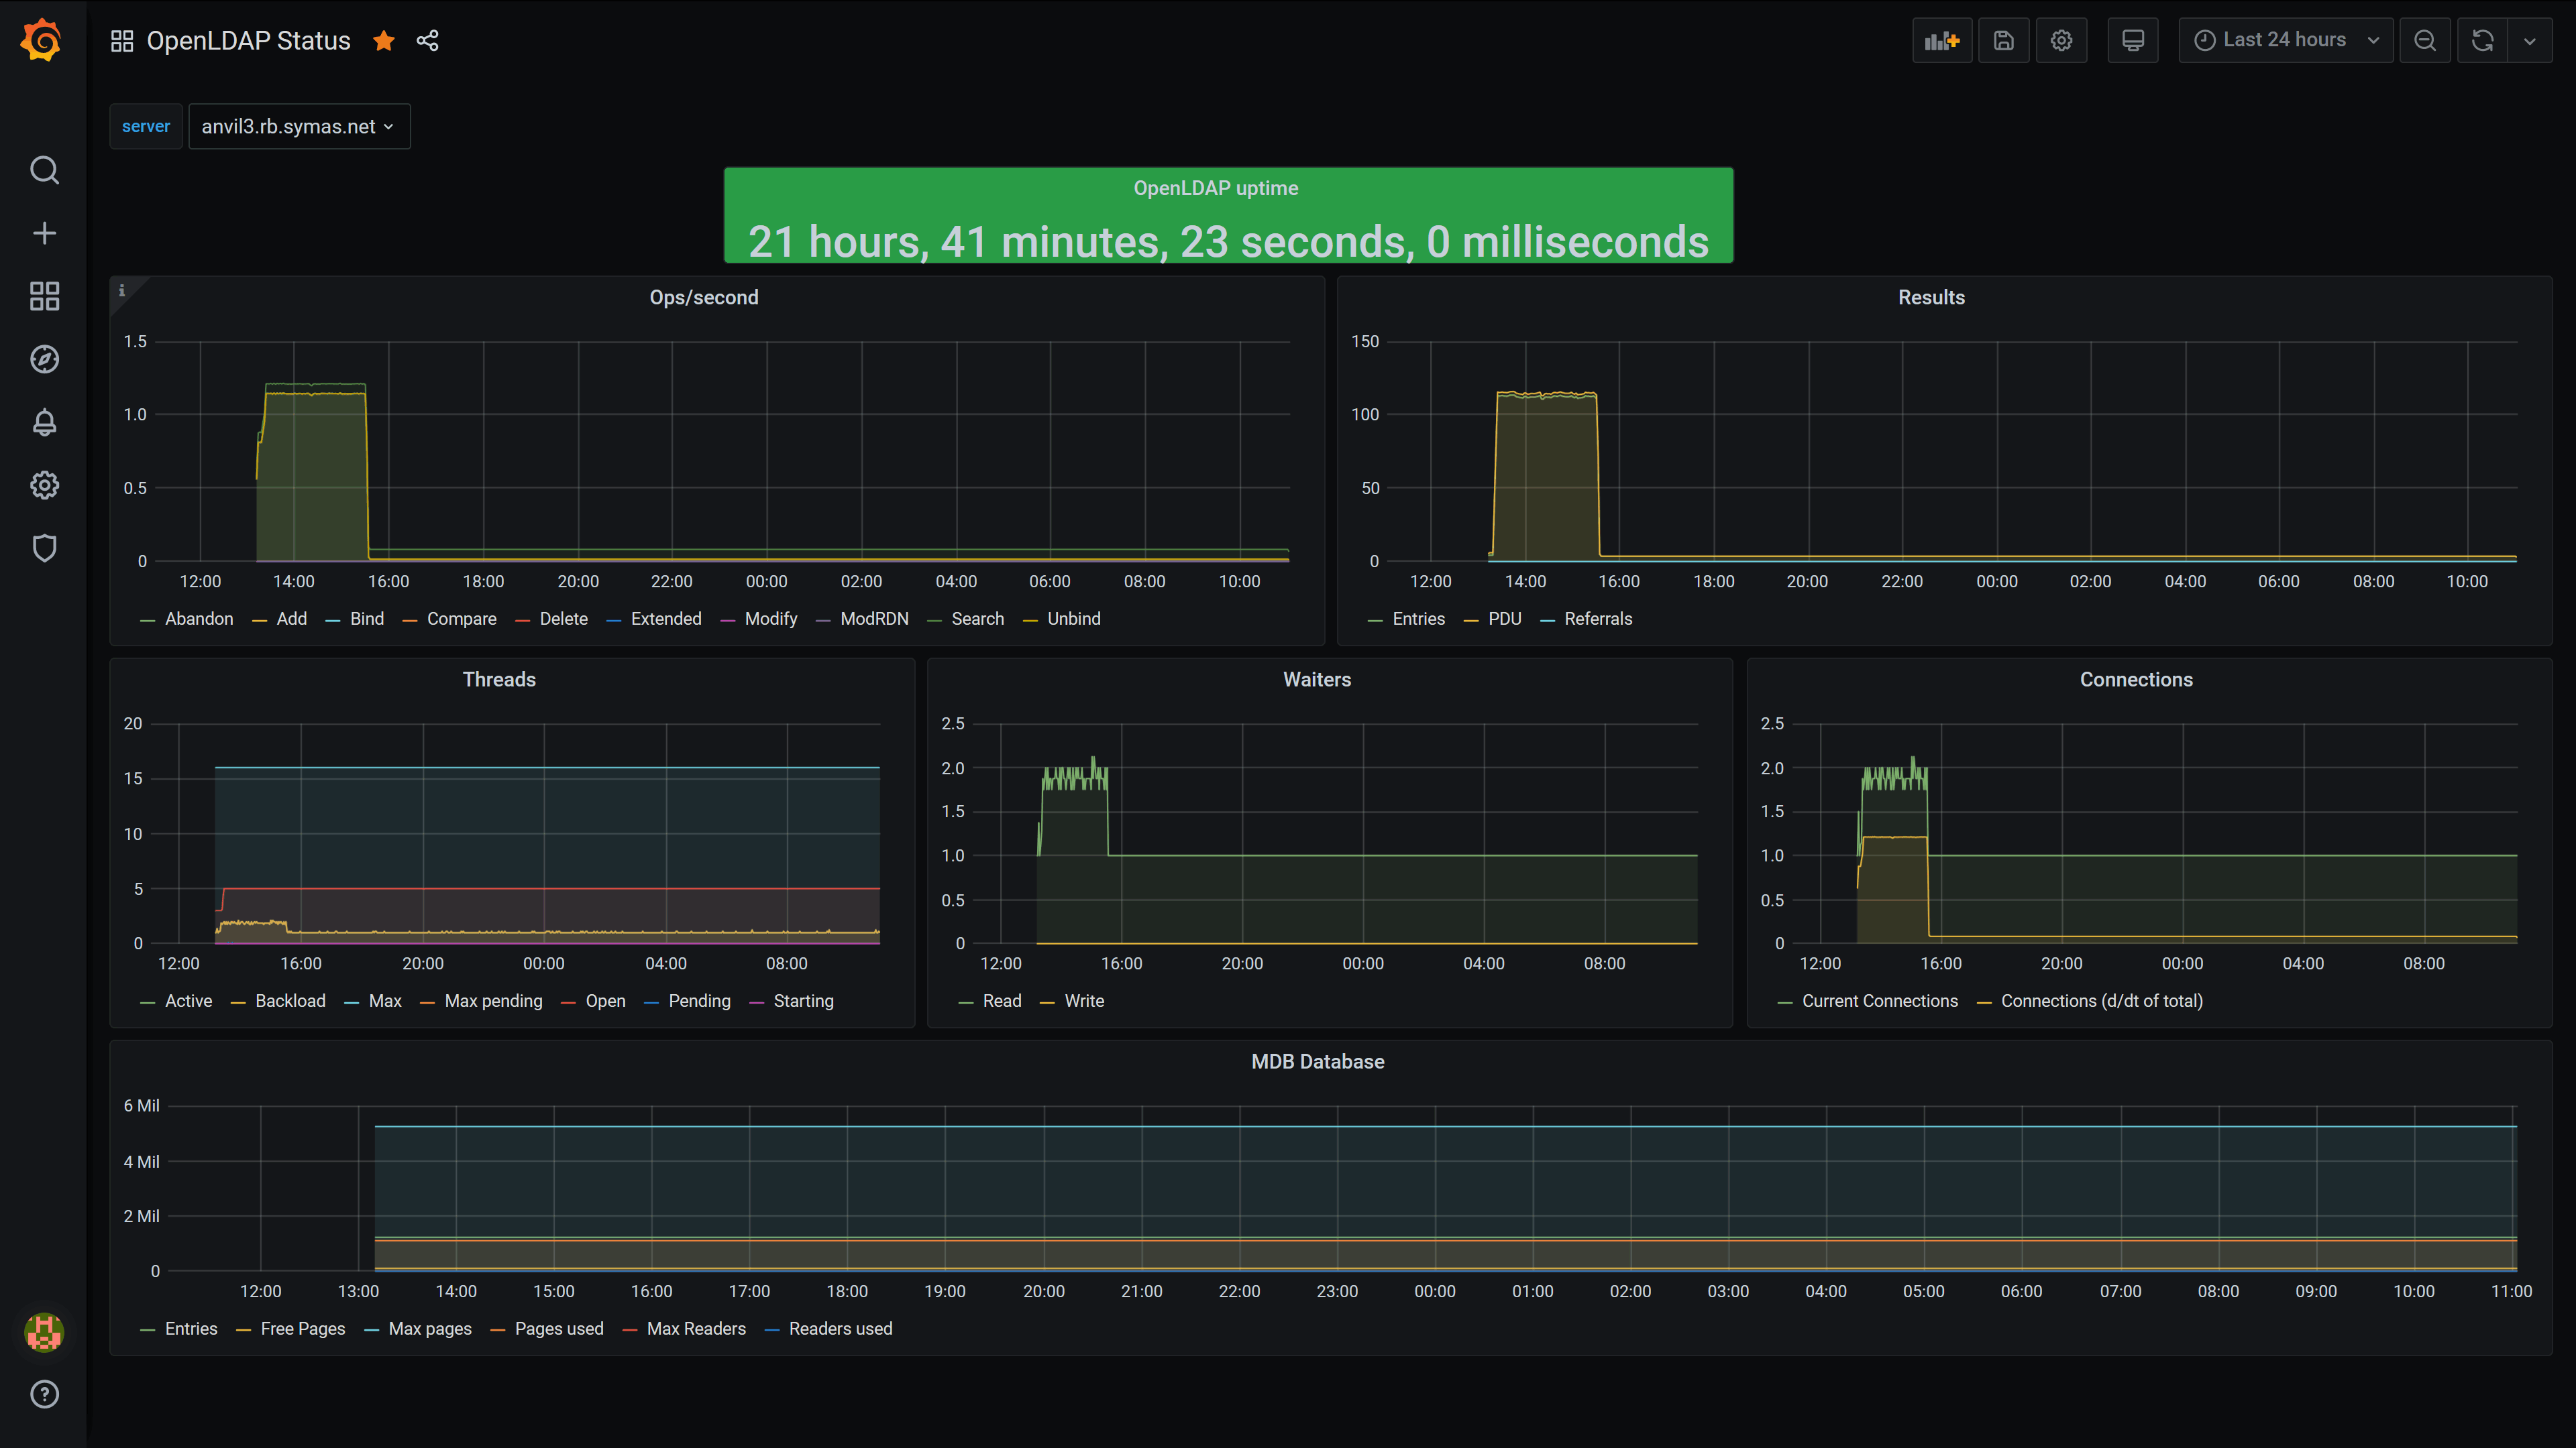Image resolution: width=2576 pixels, height=1448 pixels.
Task: Share the dashboard via the share icon
Action: (x=428, y=41)
